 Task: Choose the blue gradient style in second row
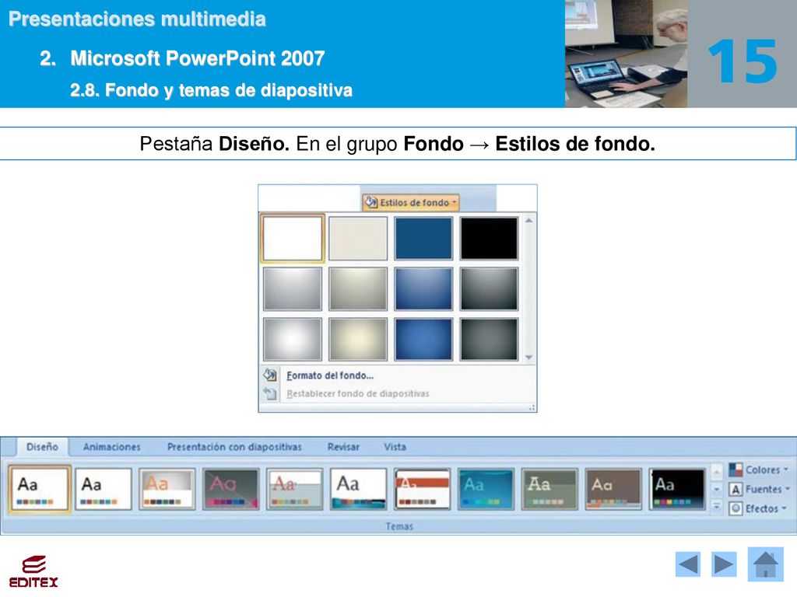point(423,289)
